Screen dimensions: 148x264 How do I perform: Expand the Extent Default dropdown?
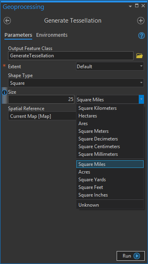110,67
